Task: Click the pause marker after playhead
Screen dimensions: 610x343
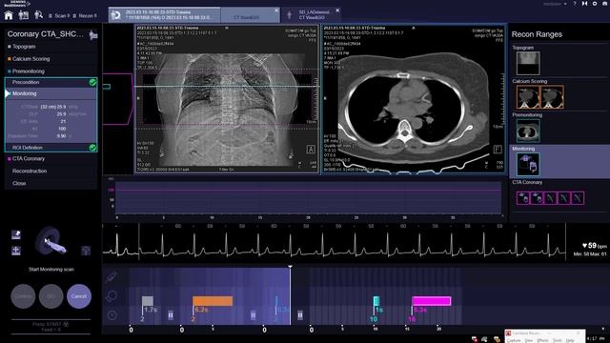Action: [x=300, y=315]
